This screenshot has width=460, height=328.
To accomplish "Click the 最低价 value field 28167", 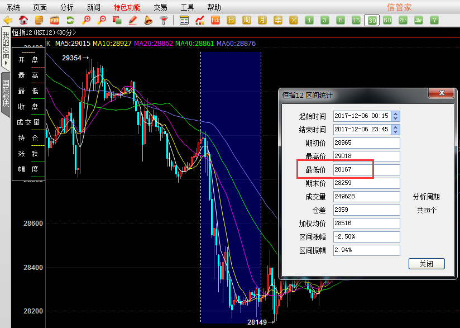I will point(366,169).
